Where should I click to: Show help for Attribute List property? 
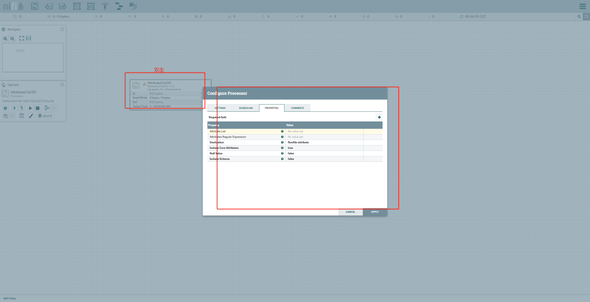tap(282, 131)
